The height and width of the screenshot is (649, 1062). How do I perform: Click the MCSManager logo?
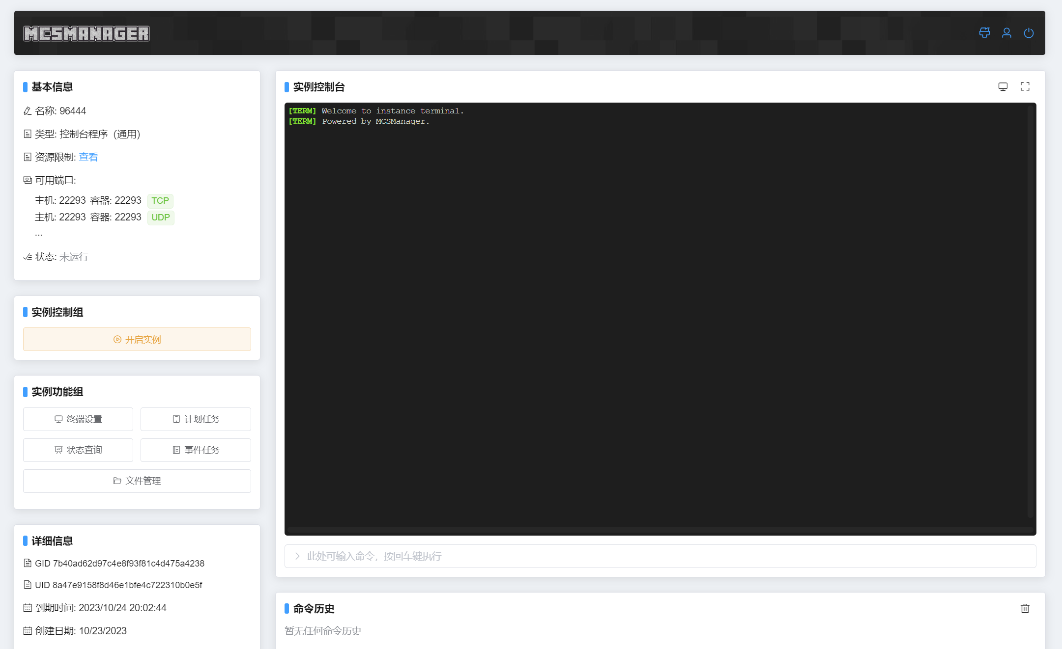[86, 33]
